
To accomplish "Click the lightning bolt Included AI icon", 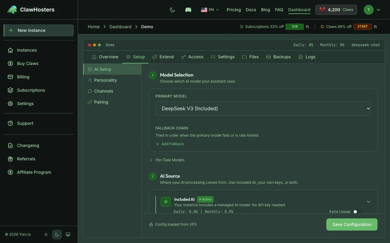I will (166, 202).
